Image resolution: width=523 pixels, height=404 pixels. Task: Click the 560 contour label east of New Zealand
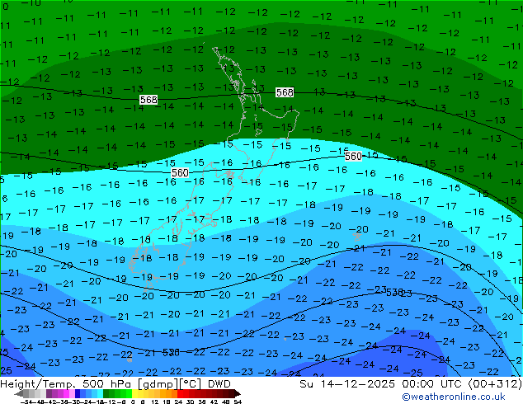point(353,156)
